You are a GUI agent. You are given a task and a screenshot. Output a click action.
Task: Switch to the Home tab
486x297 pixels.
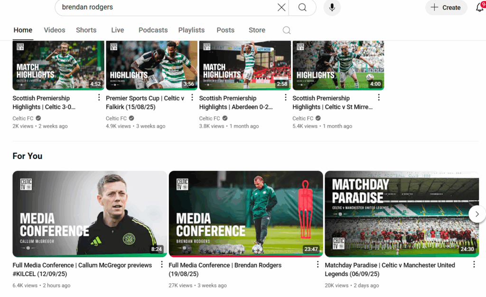(23, 30)
